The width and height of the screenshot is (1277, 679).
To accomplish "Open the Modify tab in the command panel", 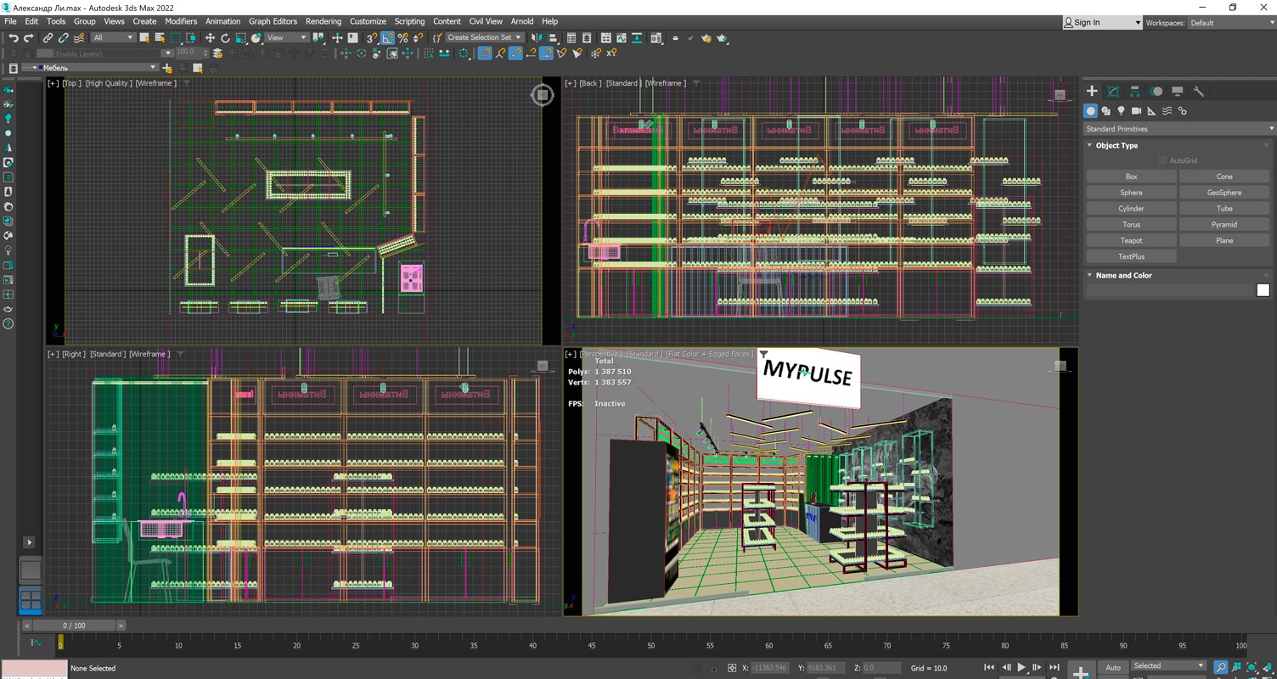I will (x=1113, y=92).
